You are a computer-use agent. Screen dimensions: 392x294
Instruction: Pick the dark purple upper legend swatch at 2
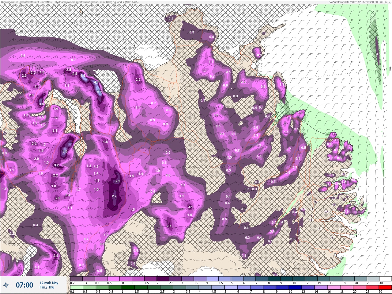(x=163, y=279)
